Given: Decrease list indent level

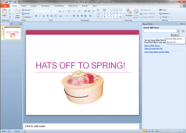Looking at the screenshot, I should tap(85, 11).
